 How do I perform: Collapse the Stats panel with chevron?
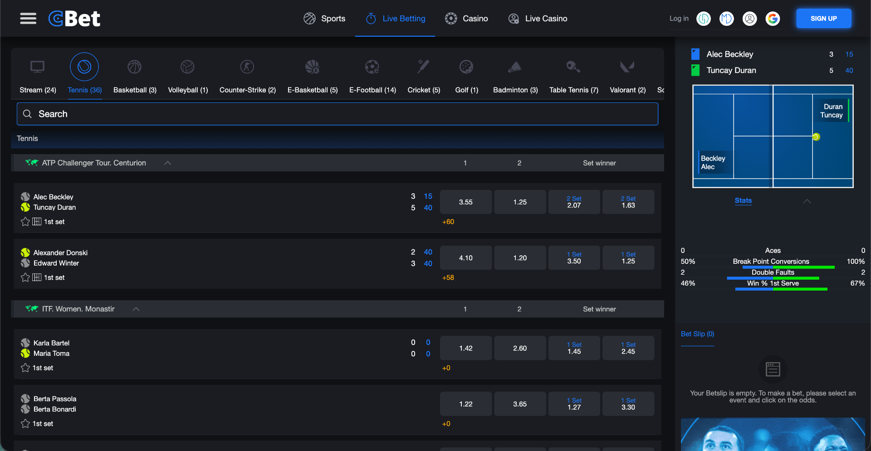click(807, 201)
